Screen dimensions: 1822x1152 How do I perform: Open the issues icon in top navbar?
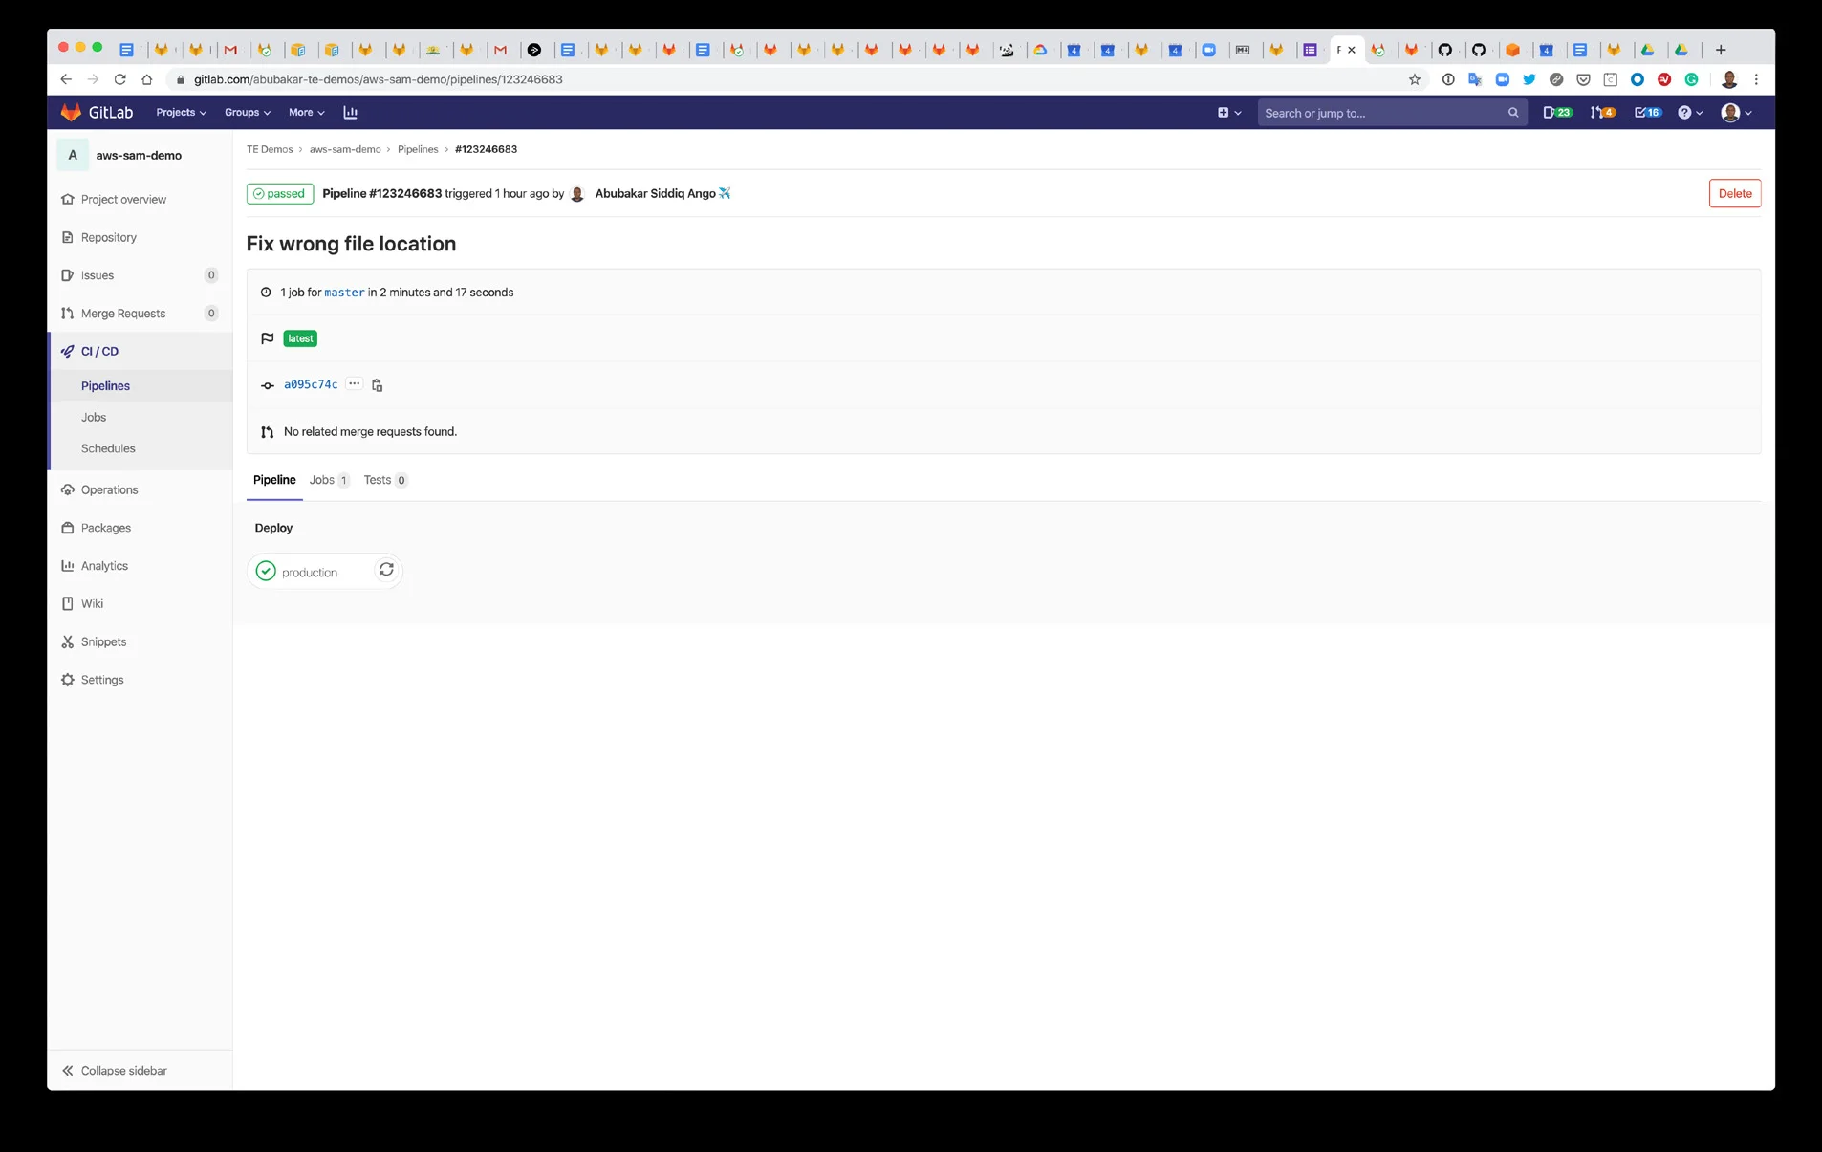point(1556,113)
